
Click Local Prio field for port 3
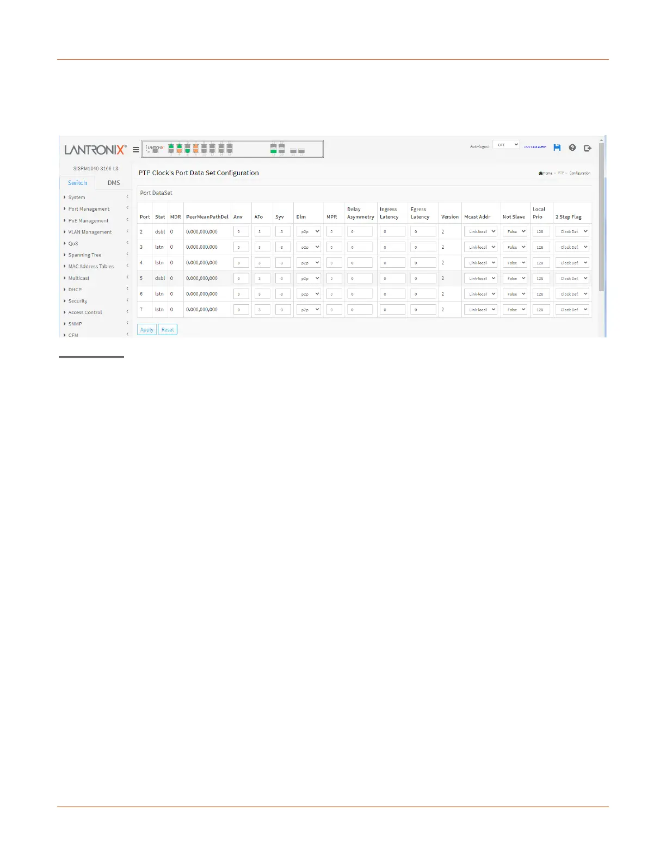(x=541, y=247)
